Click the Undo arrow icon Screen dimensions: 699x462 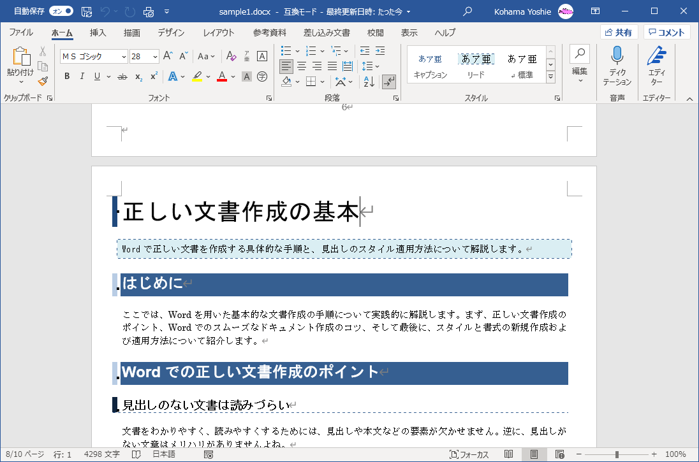pos(105,11)
